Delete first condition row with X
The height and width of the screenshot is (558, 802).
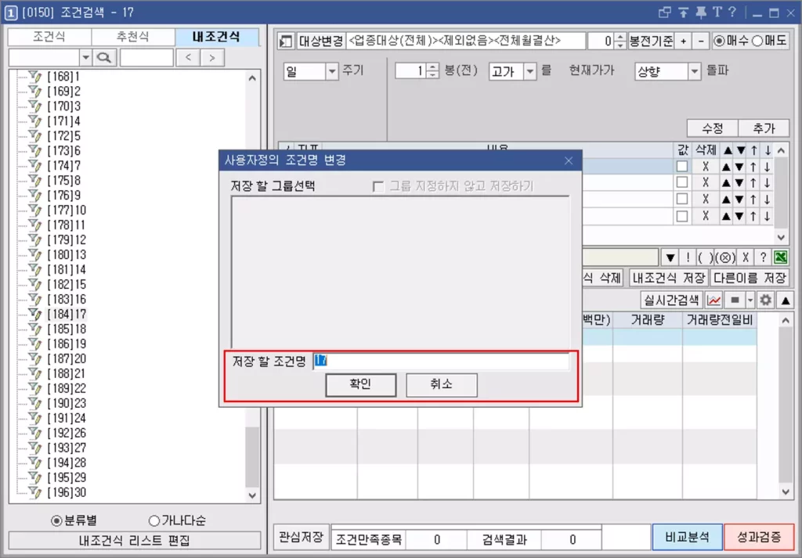point(706,167)
